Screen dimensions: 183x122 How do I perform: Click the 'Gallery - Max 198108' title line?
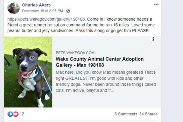80,65
